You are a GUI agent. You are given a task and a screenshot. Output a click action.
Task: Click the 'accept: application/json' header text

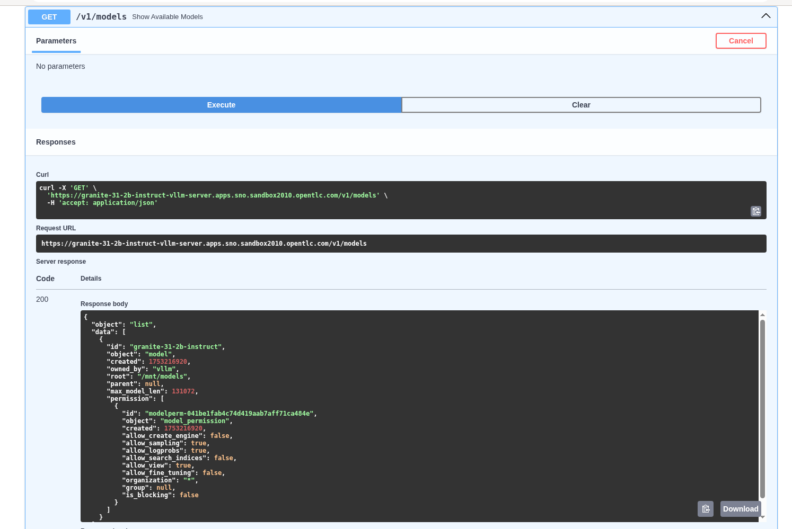[108, 203]
